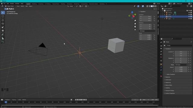Open the Global transform orientation dropdown
Viewport: 193px width, 108px height.
point(71,6)
